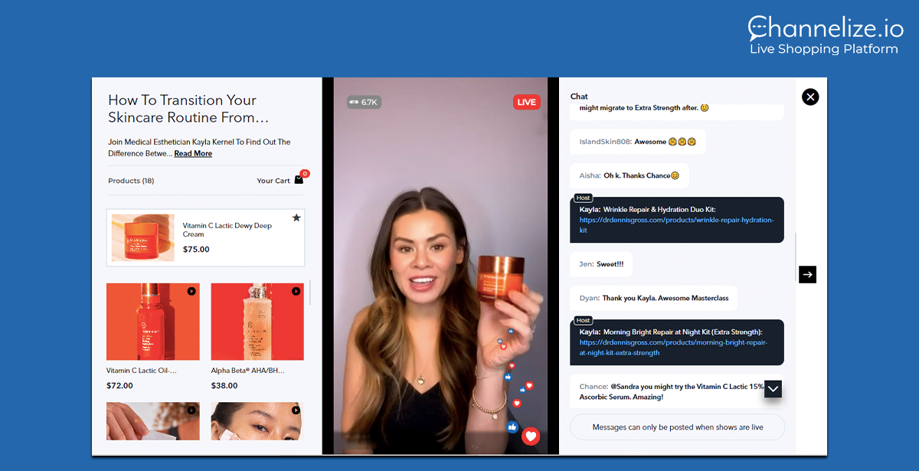The width and height of the screenshot is (919, 471).
Task: Click the $38.00 price text
Action: point(224,385)
